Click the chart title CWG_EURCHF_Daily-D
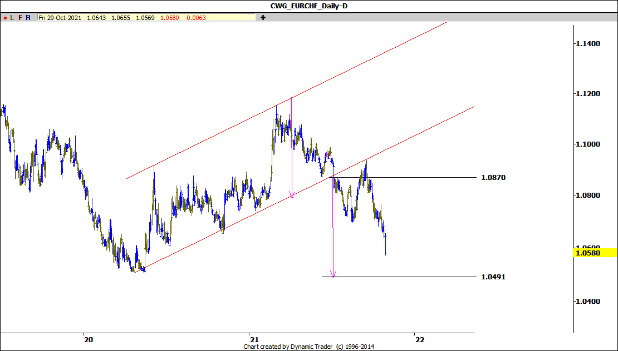 (x=309, y=6)
